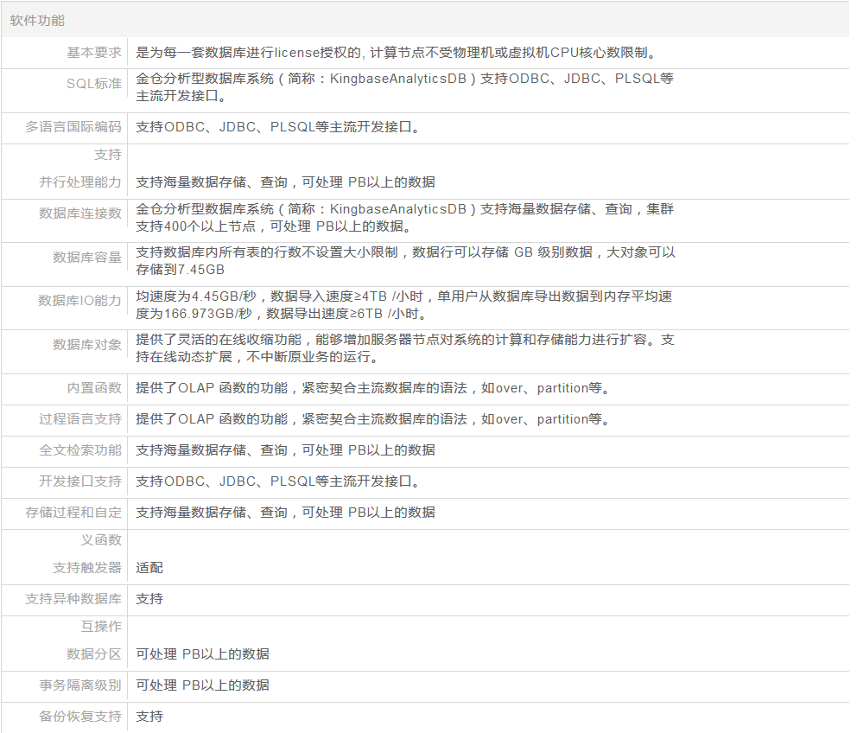The width and height of the screenshot is (857, 733).
Task: Click the license授权 description for 基本要求
Action: [x=396, y=53]
